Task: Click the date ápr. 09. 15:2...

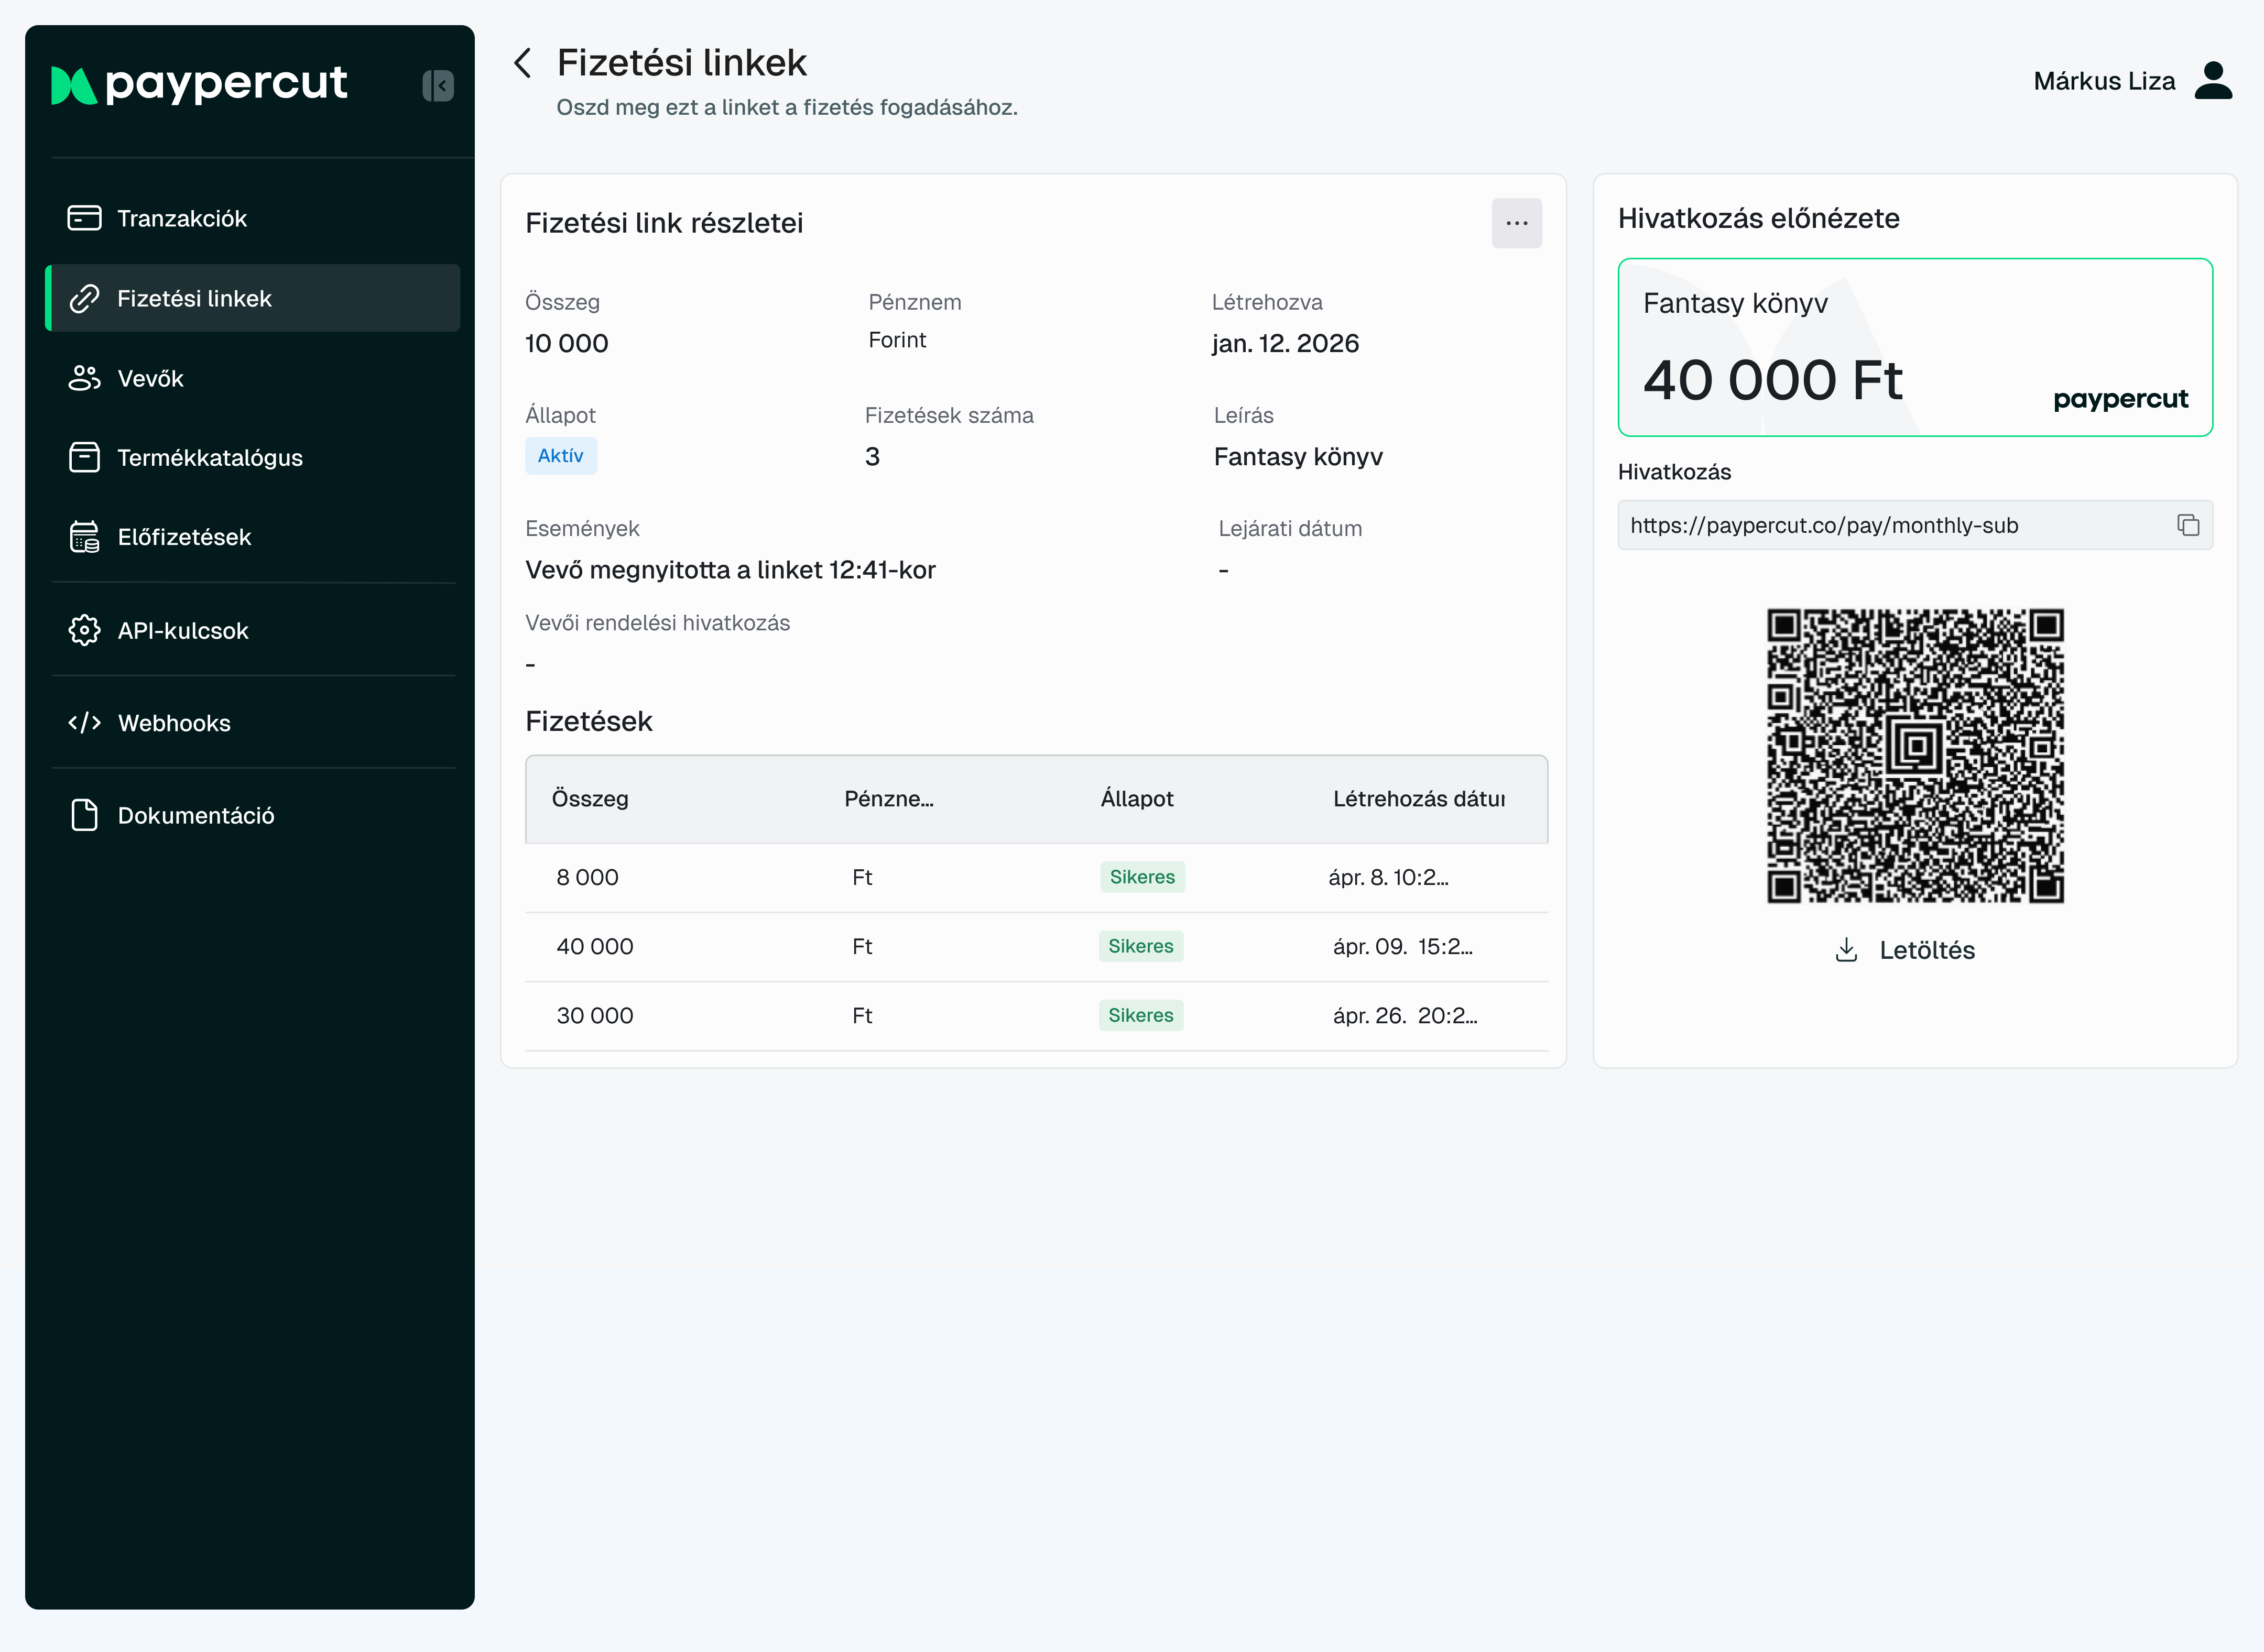Action: click(x=1403, y=946)
